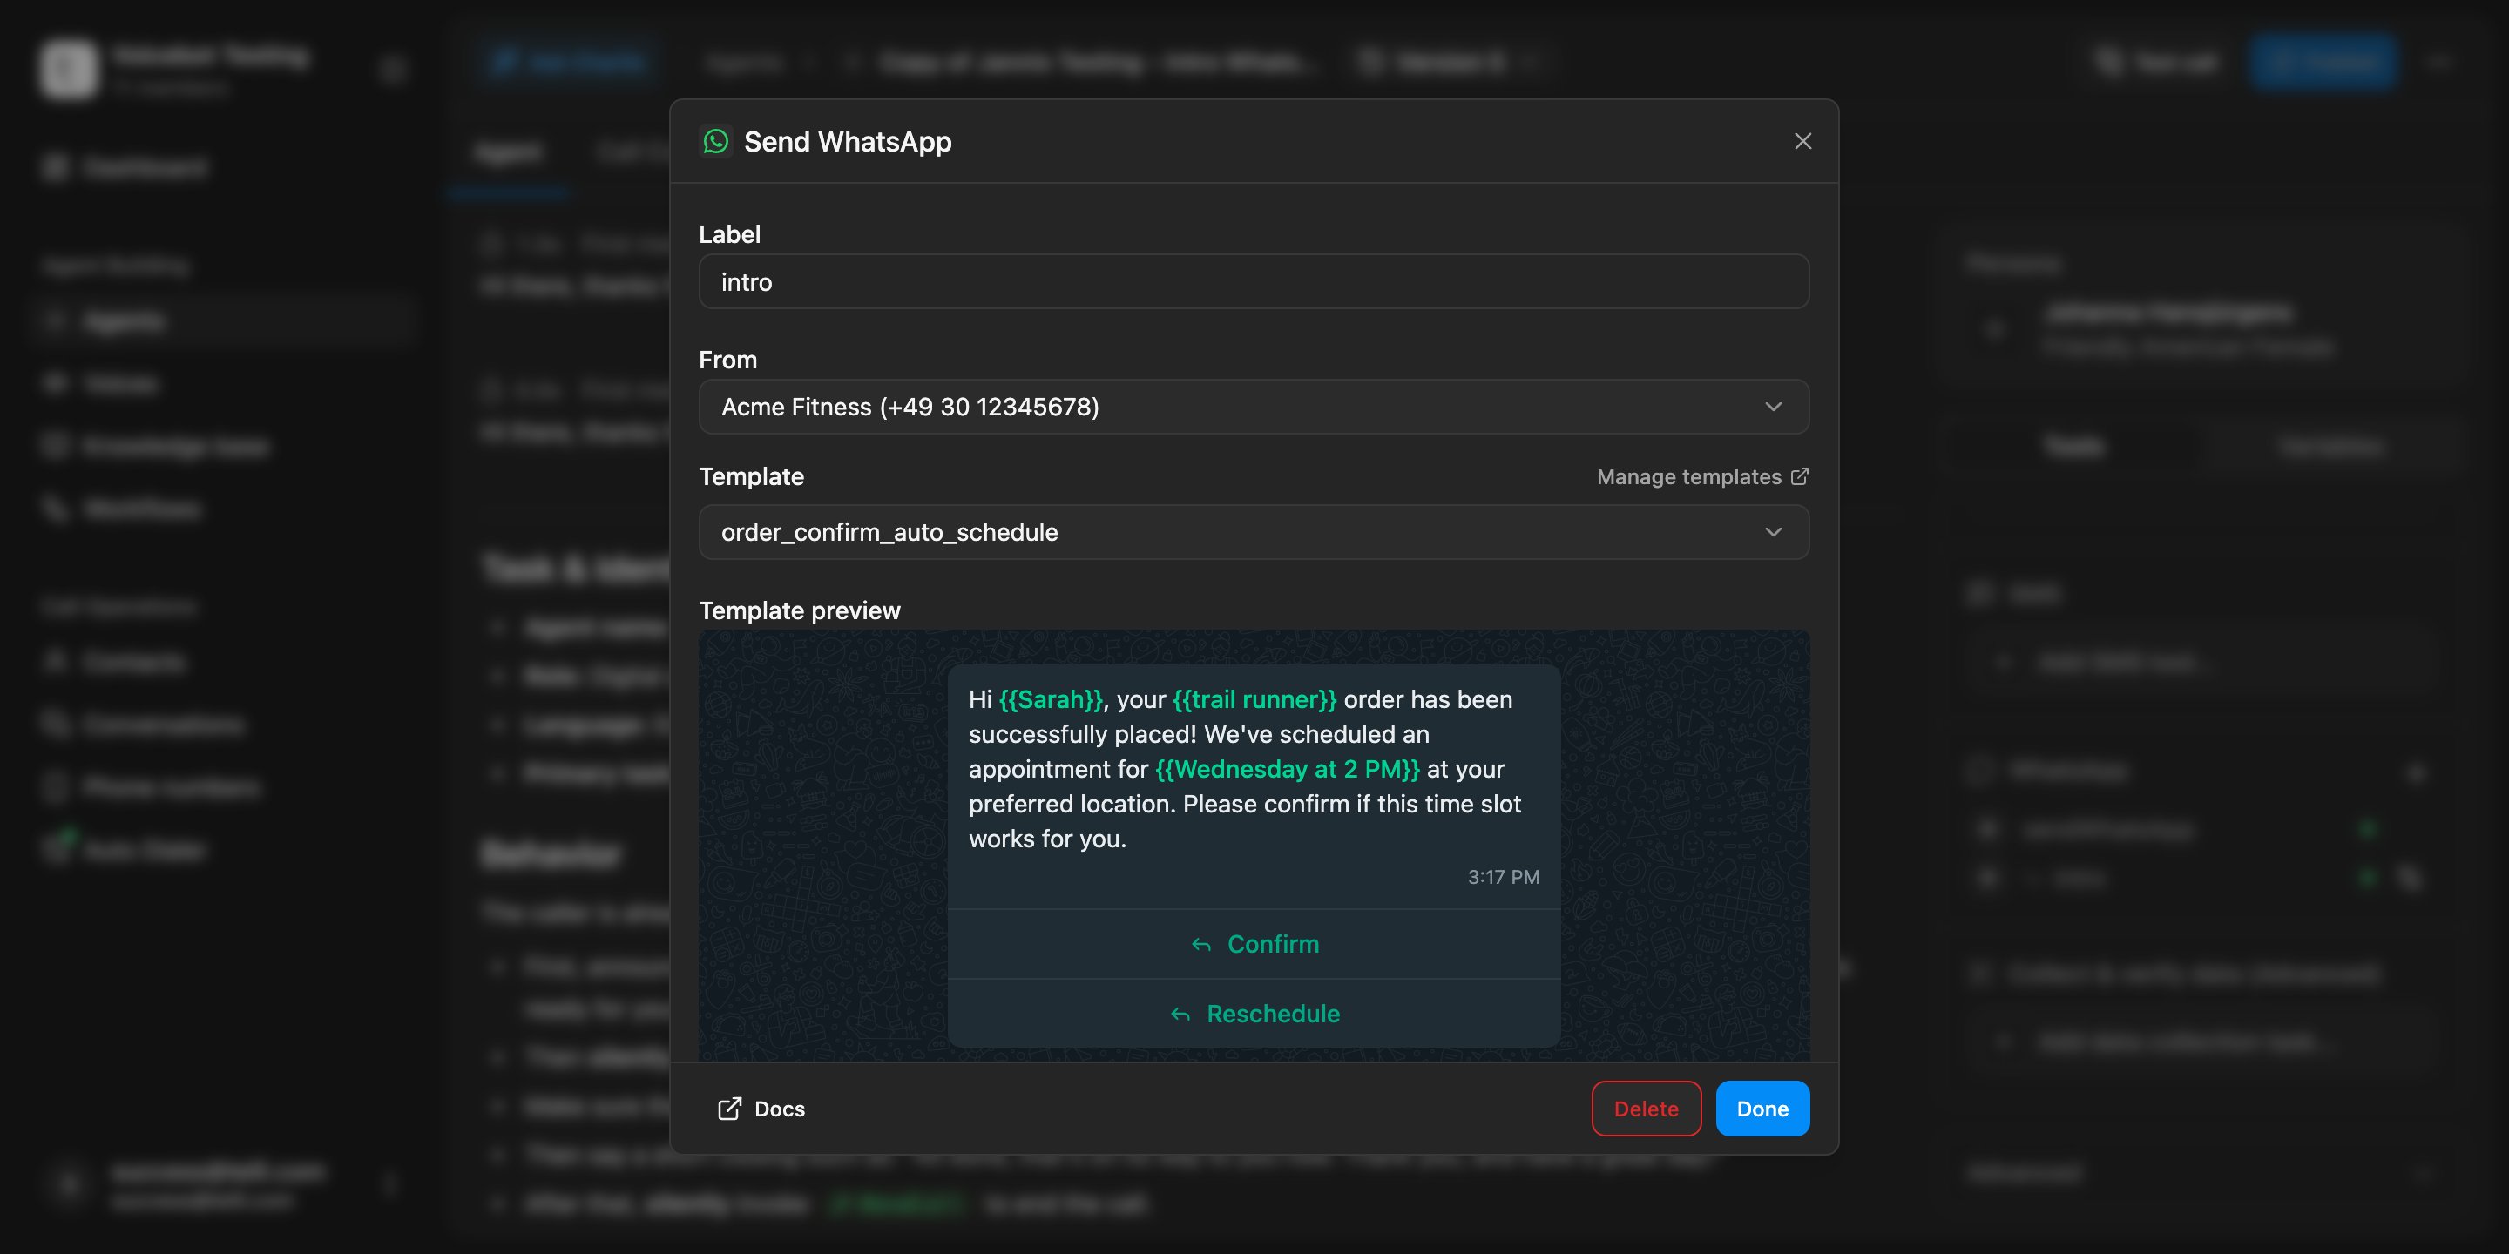The image size is (2509, 1254).
Task: Open the Template dropdown order_confirm_auto_schedule
Action: (1254, 533)
